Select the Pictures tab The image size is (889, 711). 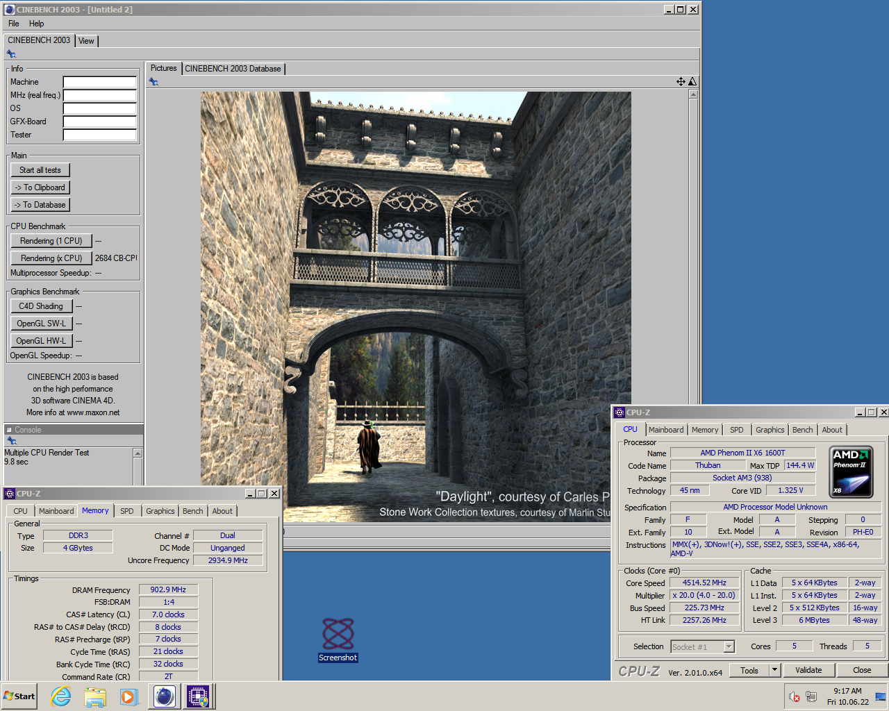click(x=164, y=68)
